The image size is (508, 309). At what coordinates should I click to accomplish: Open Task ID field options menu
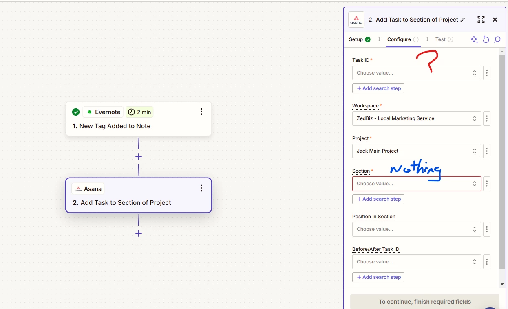click(487, 73)
